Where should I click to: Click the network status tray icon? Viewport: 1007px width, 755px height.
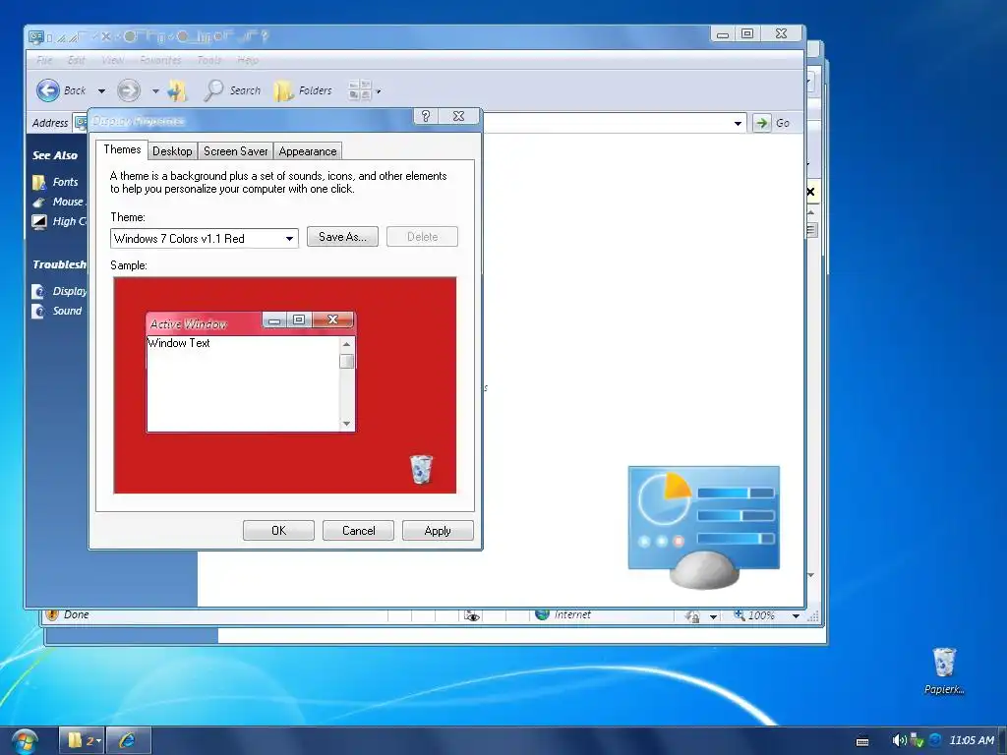(917, 741)
